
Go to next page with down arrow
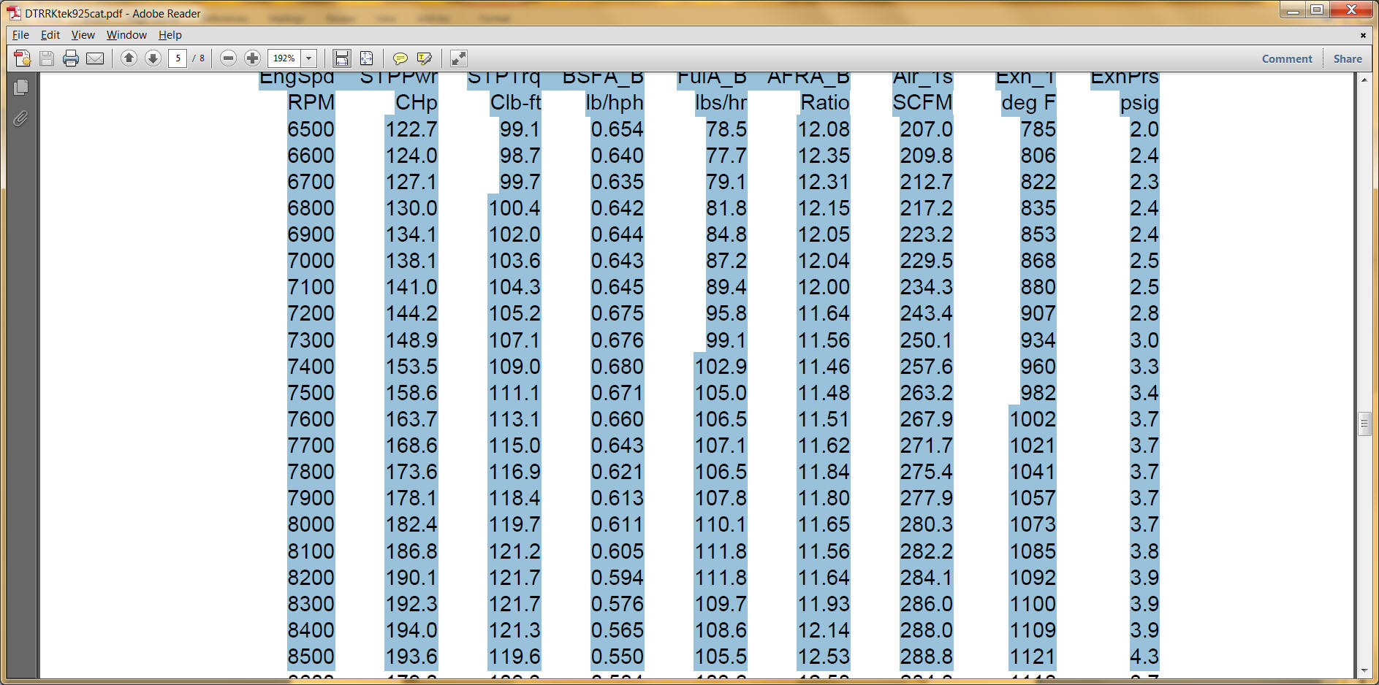[x=153, y=58]
